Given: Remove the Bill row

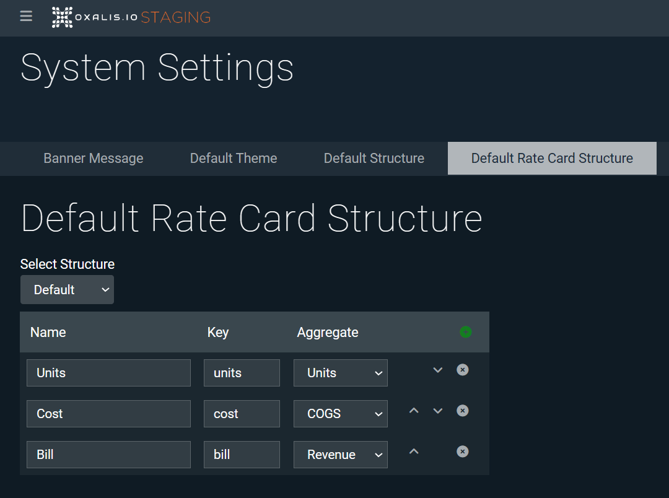Looking at the screenshot, I should (463, 452).
